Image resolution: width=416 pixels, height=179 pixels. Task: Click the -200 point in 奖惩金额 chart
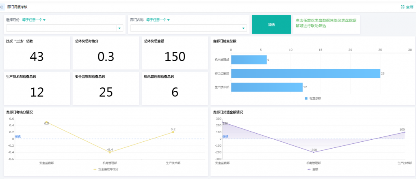click(313, 152)
